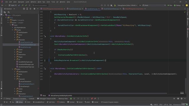This screenshot has height=106, width=189.
Task: Open the File menu
Action: point(6,2)
